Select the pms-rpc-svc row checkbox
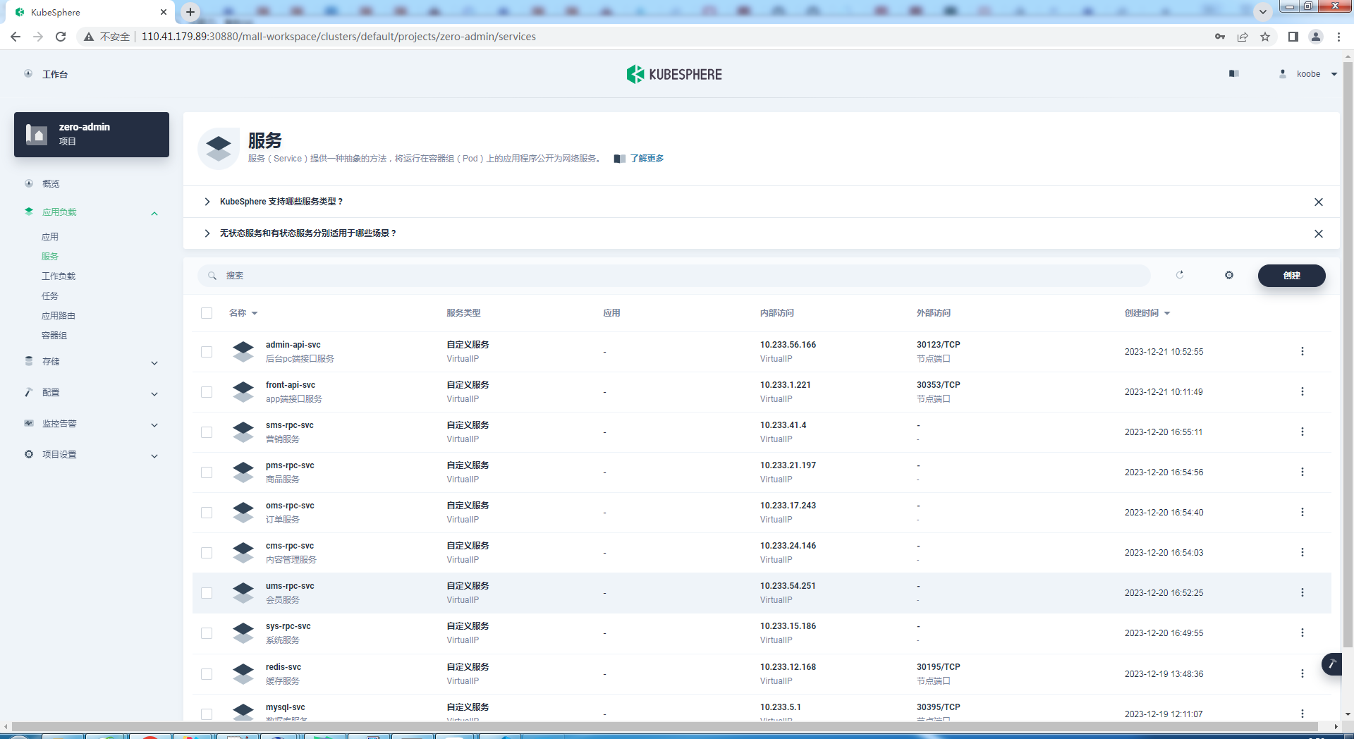Image resolution: width=1354 pixels, height=739 pixels. [207, 472]
